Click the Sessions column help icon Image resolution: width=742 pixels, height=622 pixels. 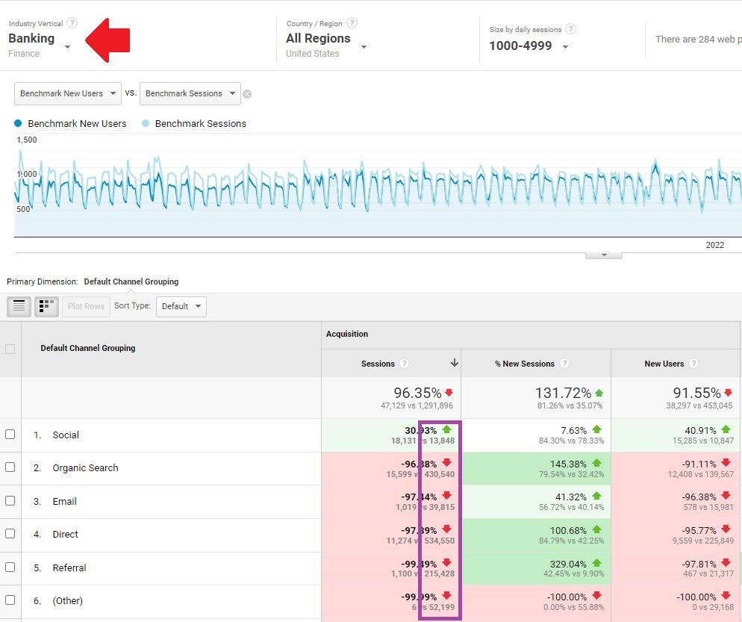point(404,364)
